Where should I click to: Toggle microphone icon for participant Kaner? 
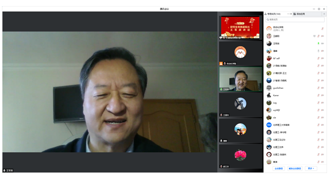click(x=318, y=95)
